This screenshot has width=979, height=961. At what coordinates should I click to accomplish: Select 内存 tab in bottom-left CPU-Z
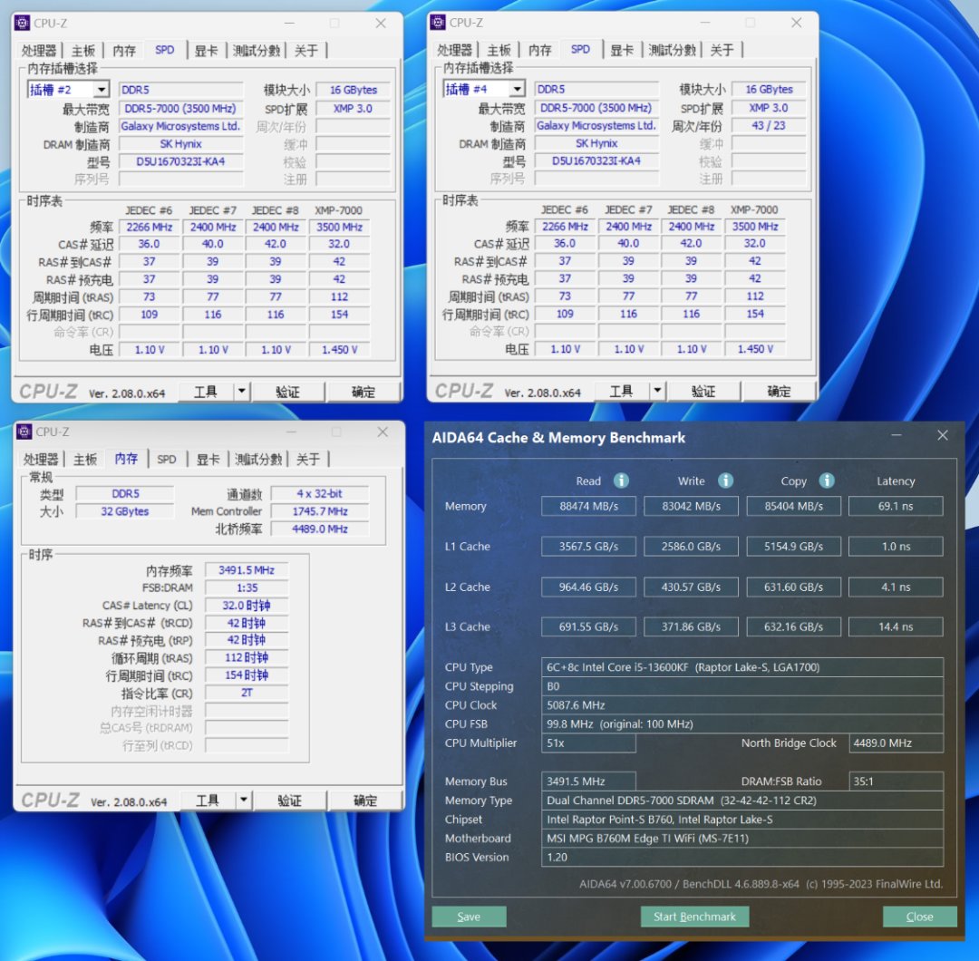126,459
